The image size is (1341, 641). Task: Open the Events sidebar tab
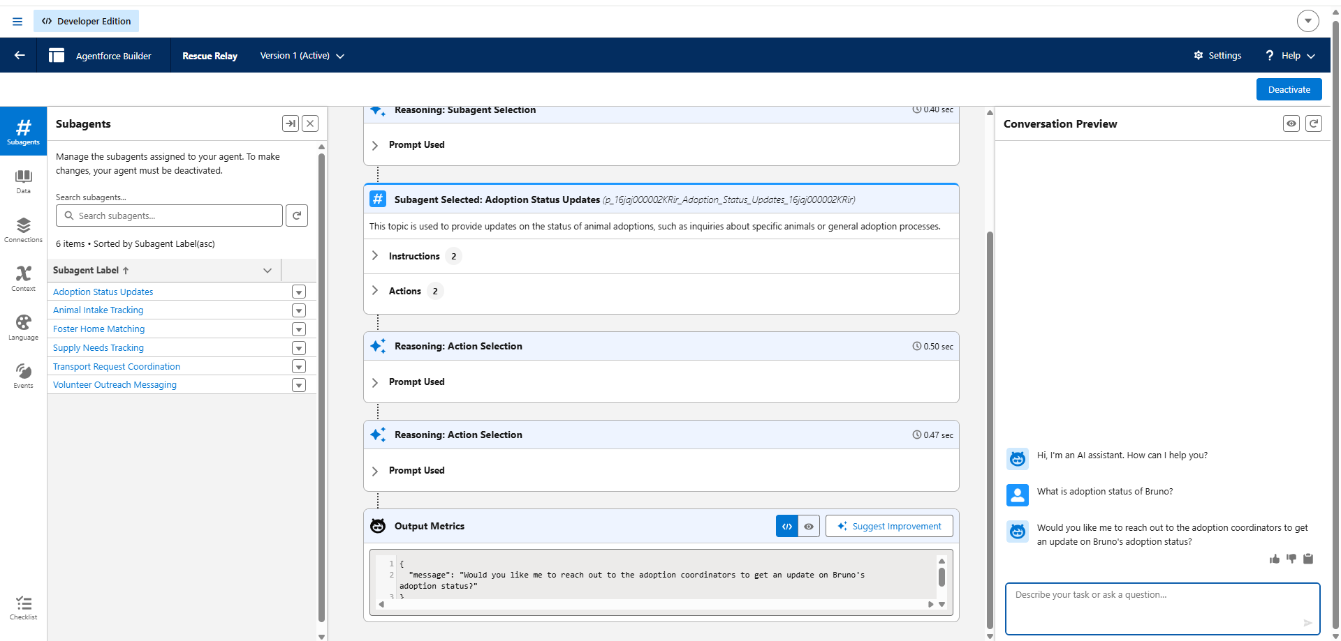(x=23, y=375)
